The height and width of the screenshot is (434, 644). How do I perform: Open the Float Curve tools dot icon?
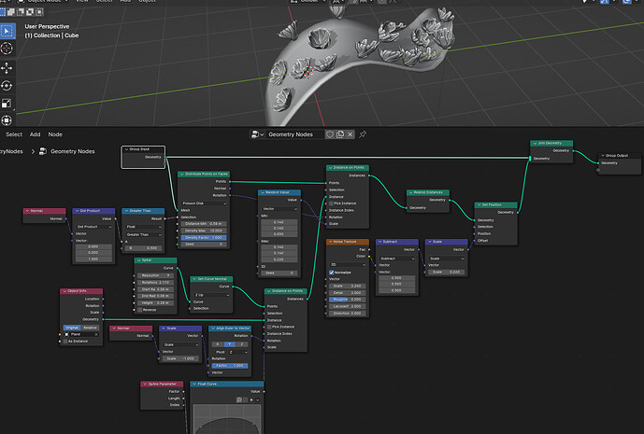pos(251,399)
